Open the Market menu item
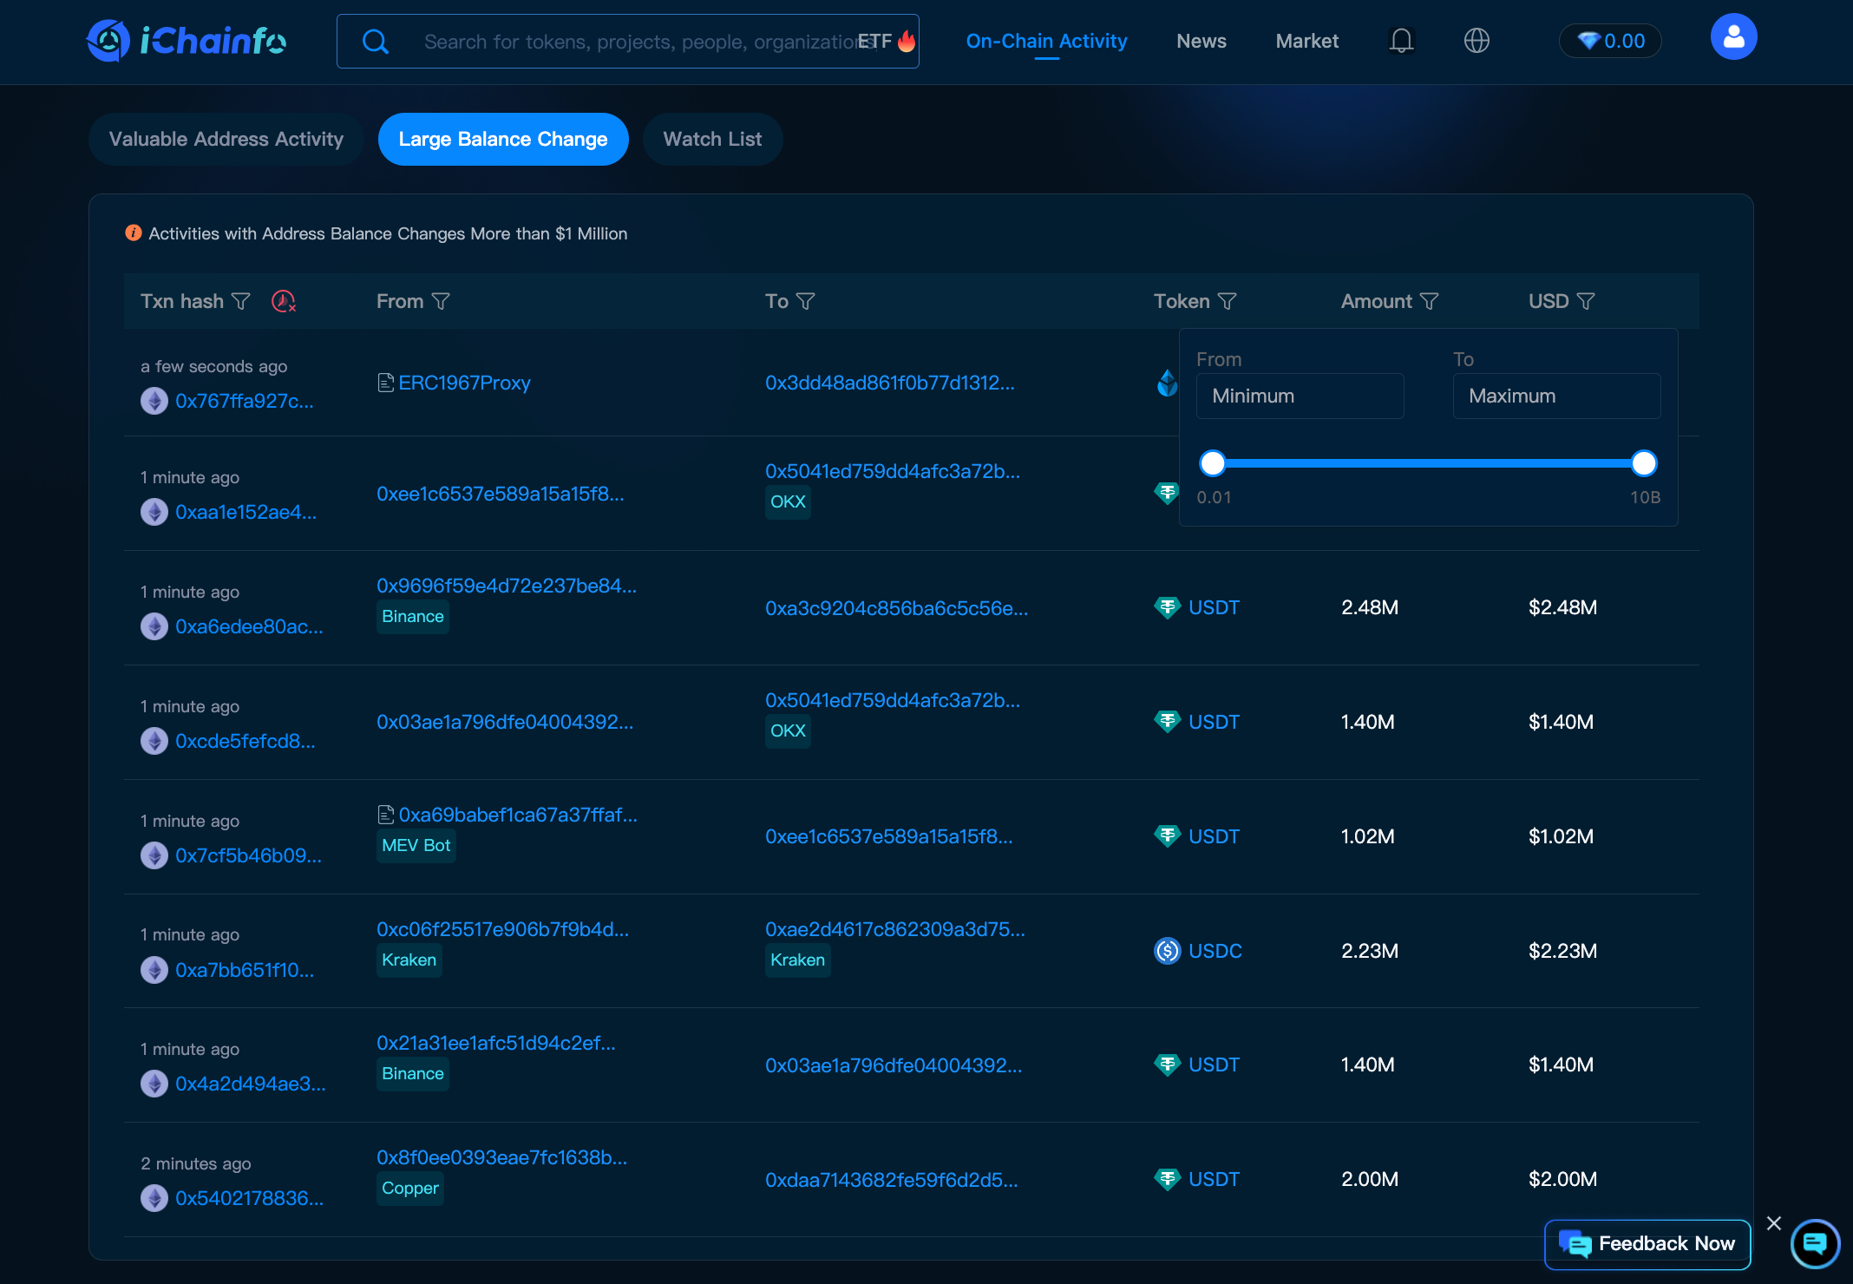Image resolution: width=1853 pixels, height=1284 pixels. point(1306,41)
